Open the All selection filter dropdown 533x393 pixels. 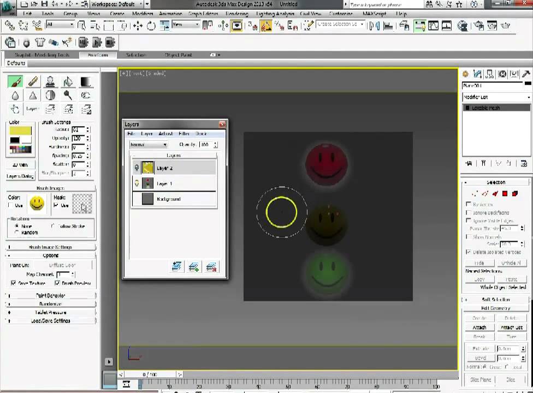pos(60,25)
